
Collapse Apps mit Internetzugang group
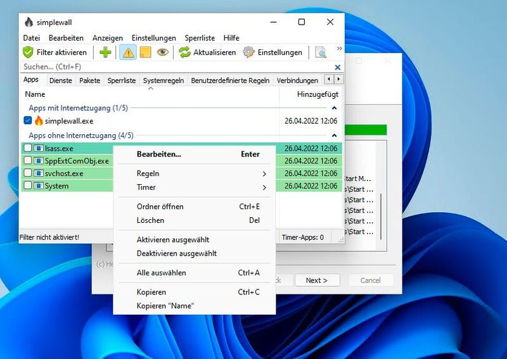335,108
